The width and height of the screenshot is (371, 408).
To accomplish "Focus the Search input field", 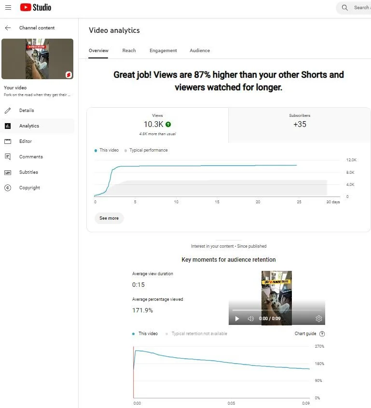I will [354, 8].
